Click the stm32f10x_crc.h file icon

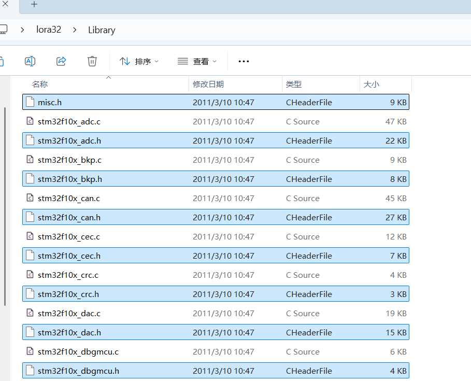coord(30,293)
